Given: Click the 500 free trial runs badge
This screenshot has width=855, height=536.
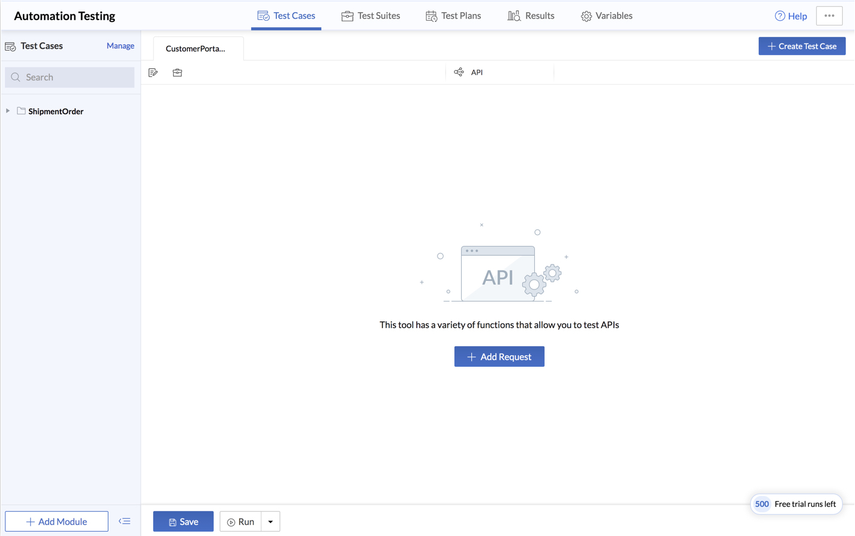Looking at the screenshot, I should click(796, 504).
